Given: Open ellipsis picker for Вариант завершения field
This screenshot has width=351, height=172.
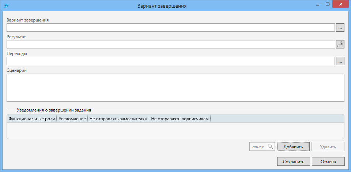Looking at the screenshot, I should [340, 28].
